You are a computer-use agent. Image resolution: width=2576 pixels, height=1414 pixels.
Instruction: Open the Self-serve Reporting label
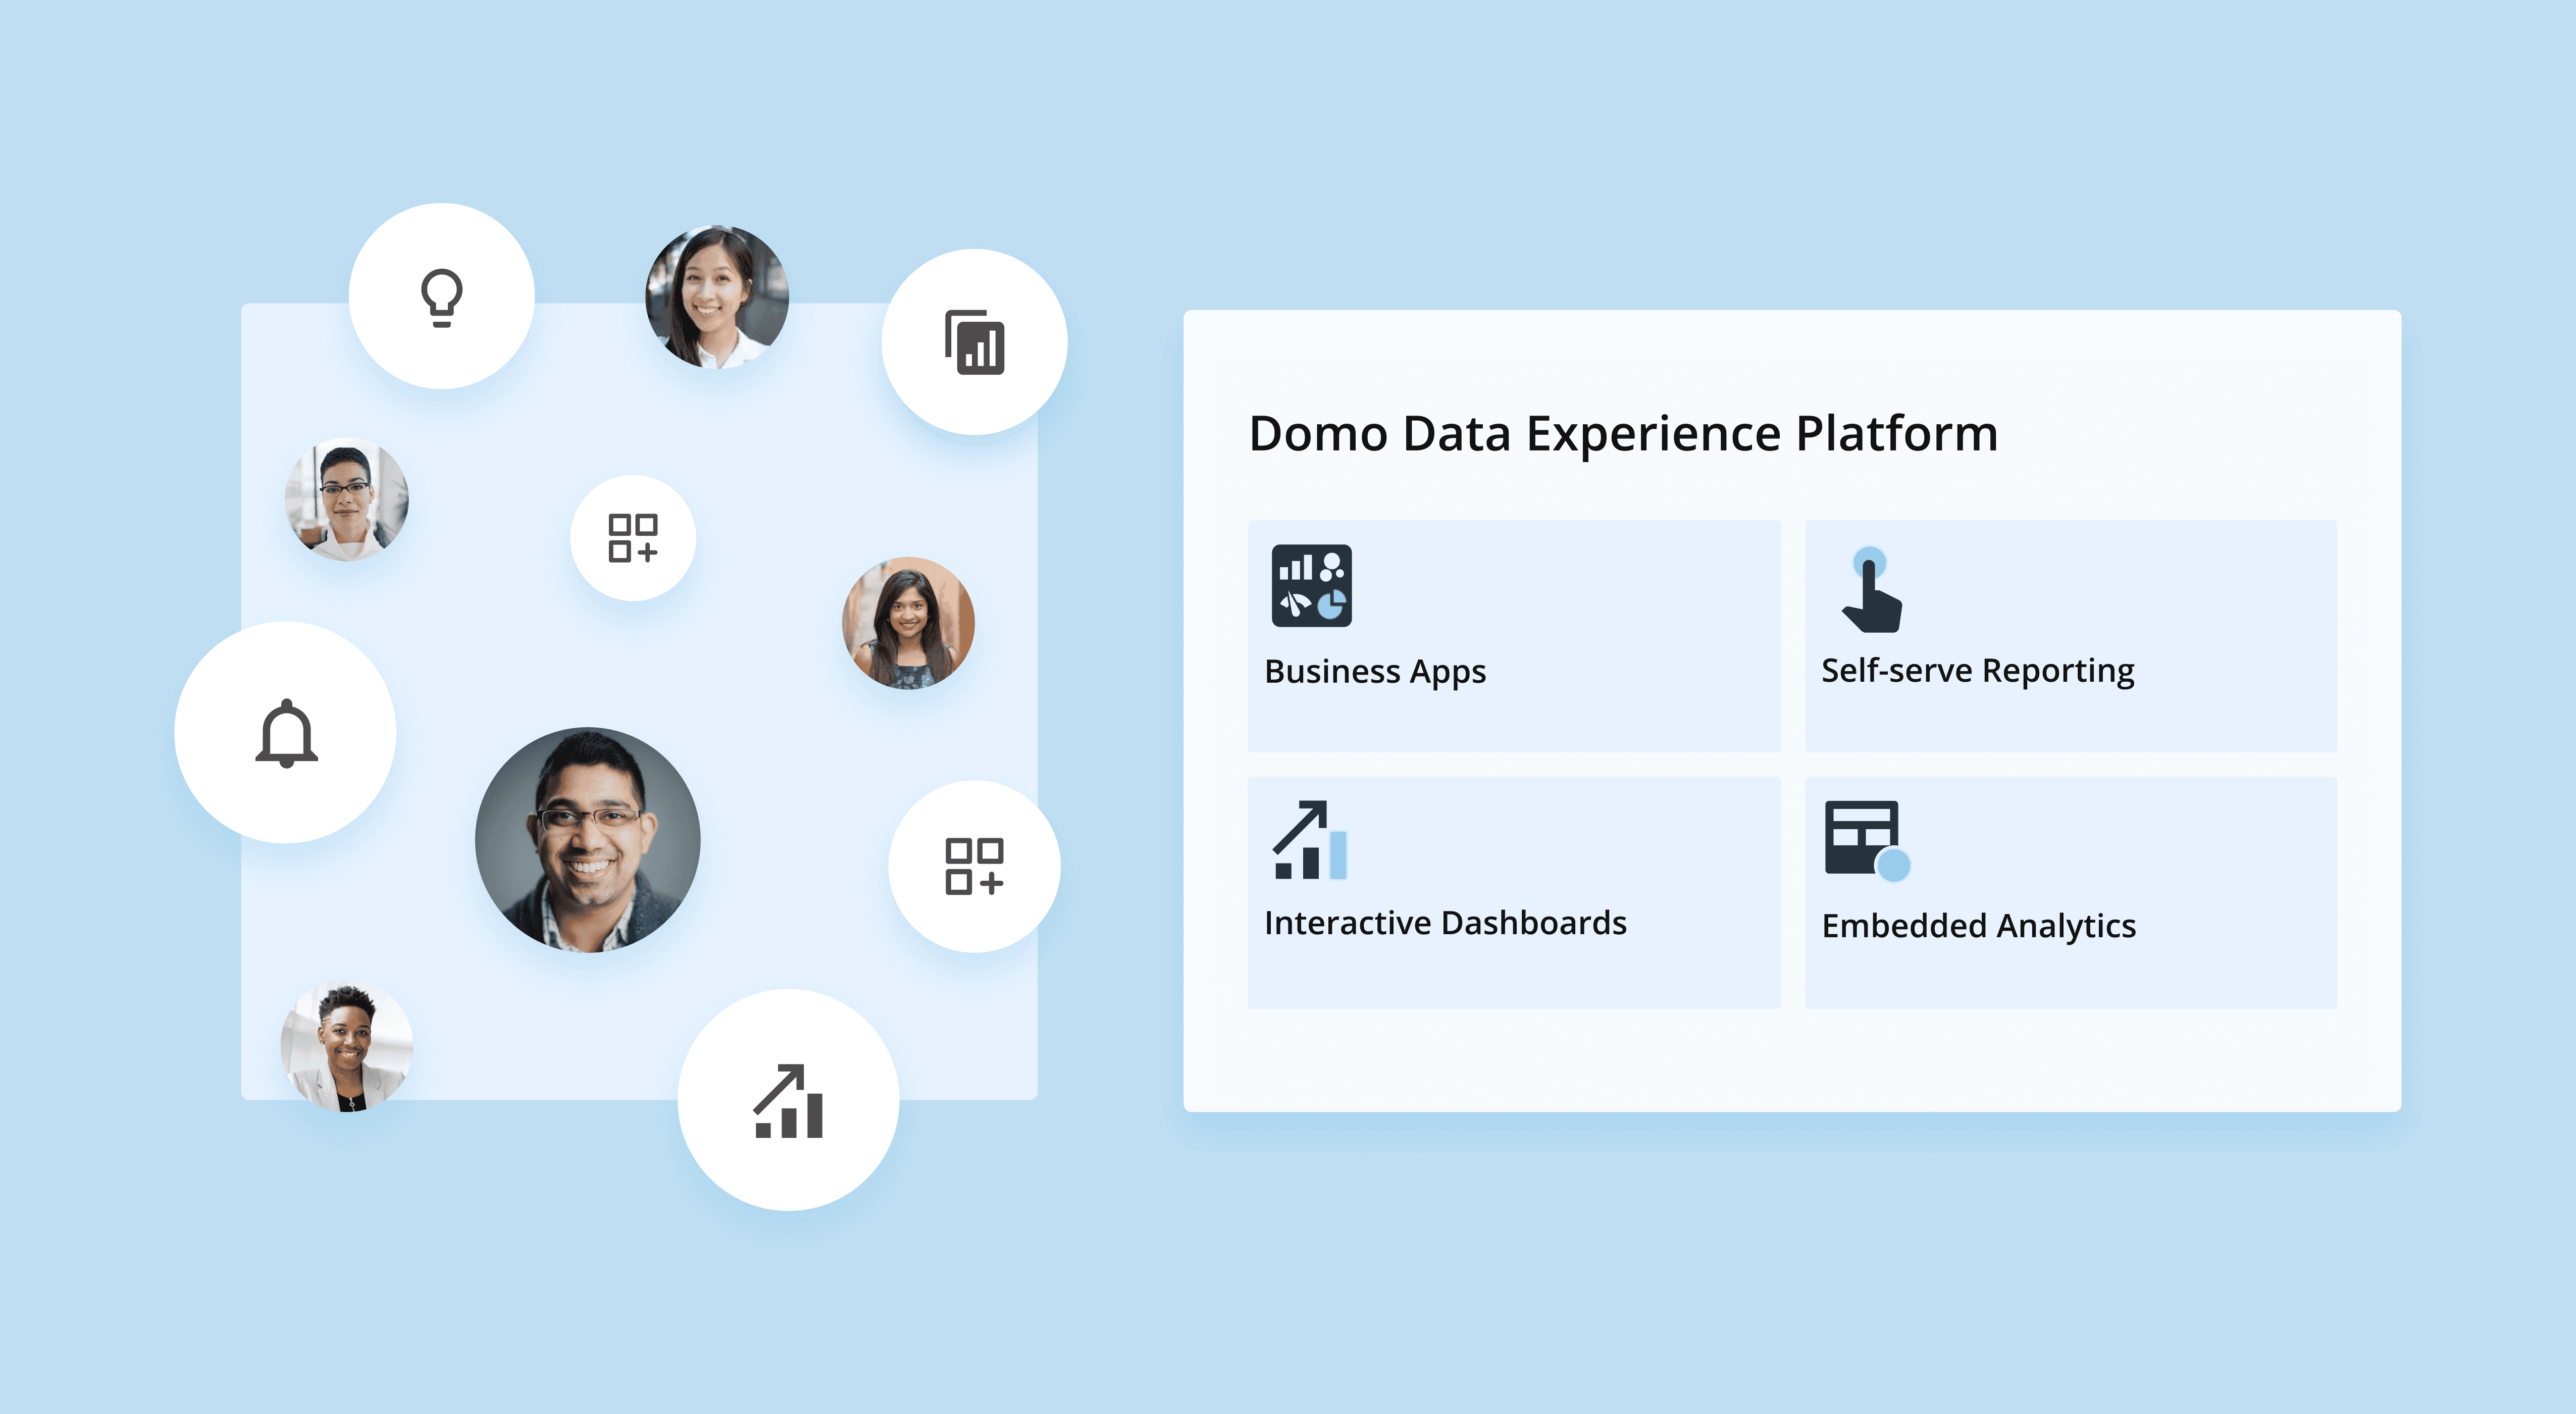pos(1977,670)
